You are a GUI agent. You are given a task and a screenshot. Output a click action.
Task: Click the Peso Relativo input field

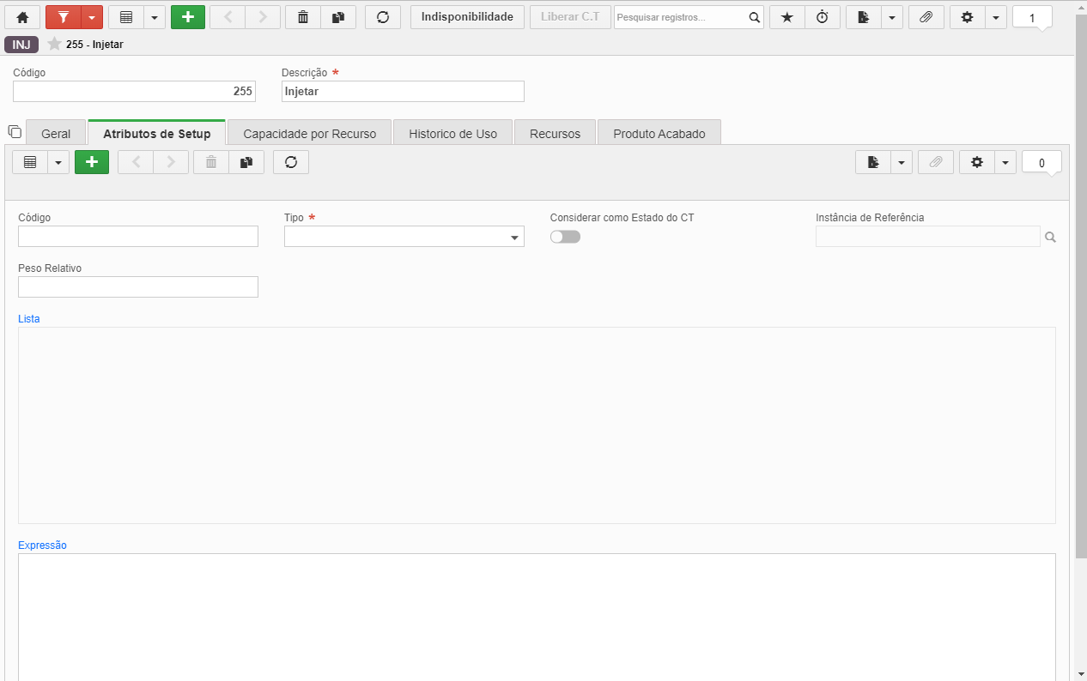(x=138, y=286)
